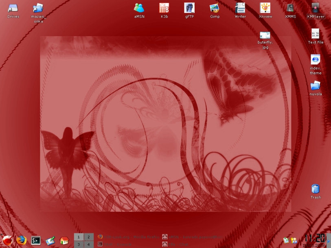The height and width of the screenshot is (248, 331).
Task: Activate the Shell - Konsole taskbar entry
Action: 129,244
